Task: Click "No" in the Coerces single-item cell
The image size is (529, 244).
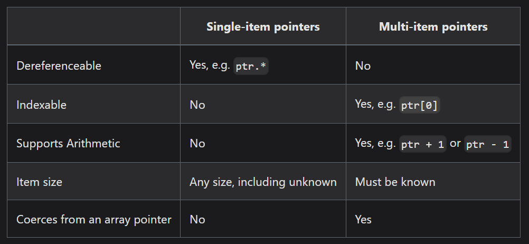Action: [197, 219]
